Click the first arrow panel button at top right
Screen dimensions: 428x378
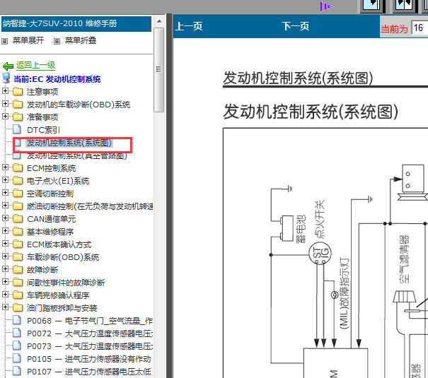tap(372, 6)
